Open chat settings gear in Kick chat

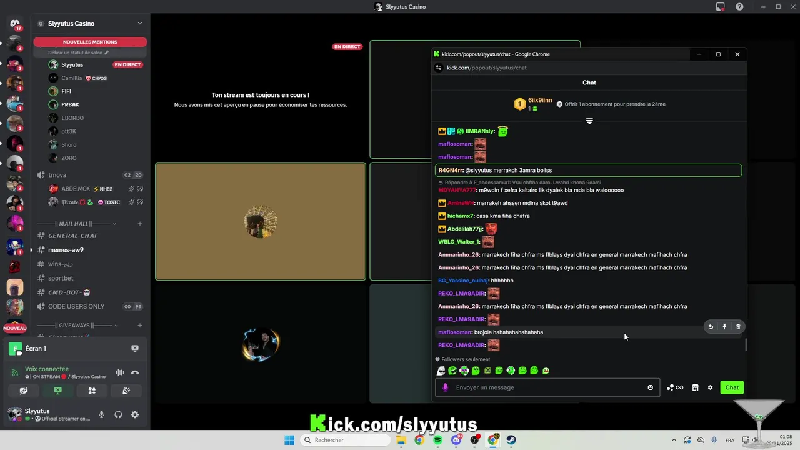[x=710, y=387]
